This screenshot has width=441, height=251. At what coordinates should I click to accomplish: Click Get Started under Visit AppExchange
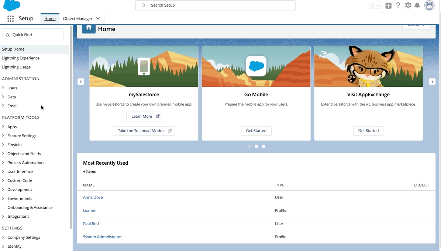coord(368,131)
